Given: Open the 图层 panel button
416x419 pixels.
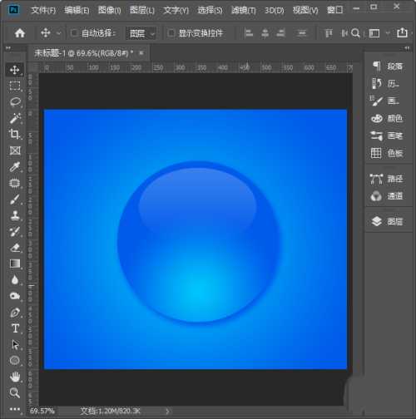Looking at the screenshot, I should point(388,221).
